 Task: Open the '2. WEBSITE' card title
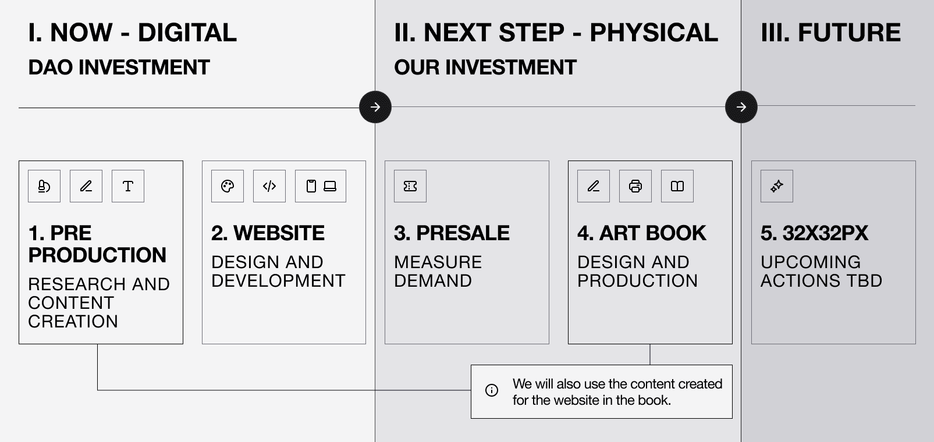pyautogui.click(x=268, y=233)
